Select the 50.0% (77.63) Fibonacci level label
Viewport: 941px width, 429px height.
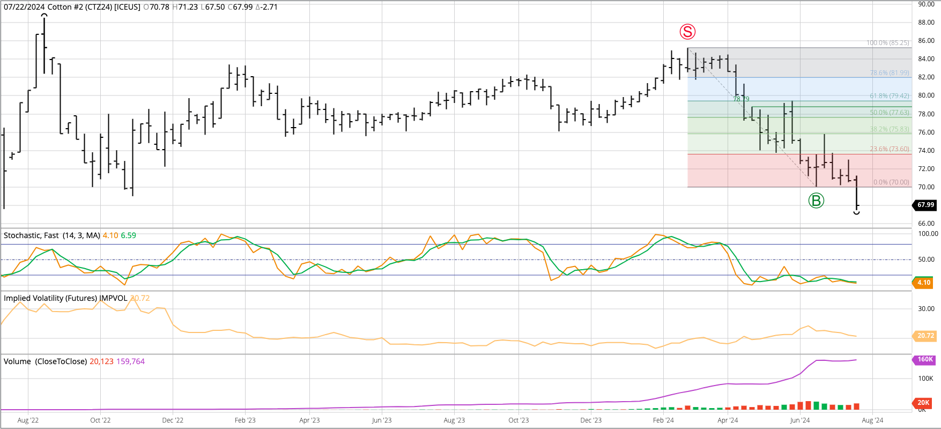(889, 113)
